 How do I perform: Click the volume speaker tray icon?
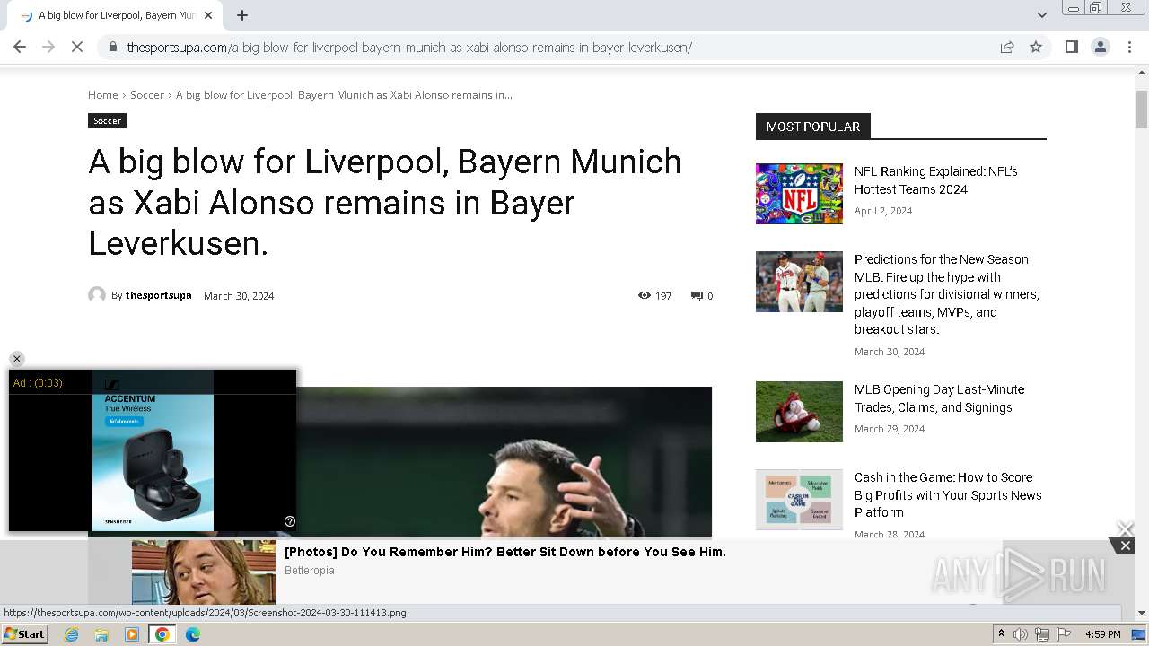(x=1021, y=634)
